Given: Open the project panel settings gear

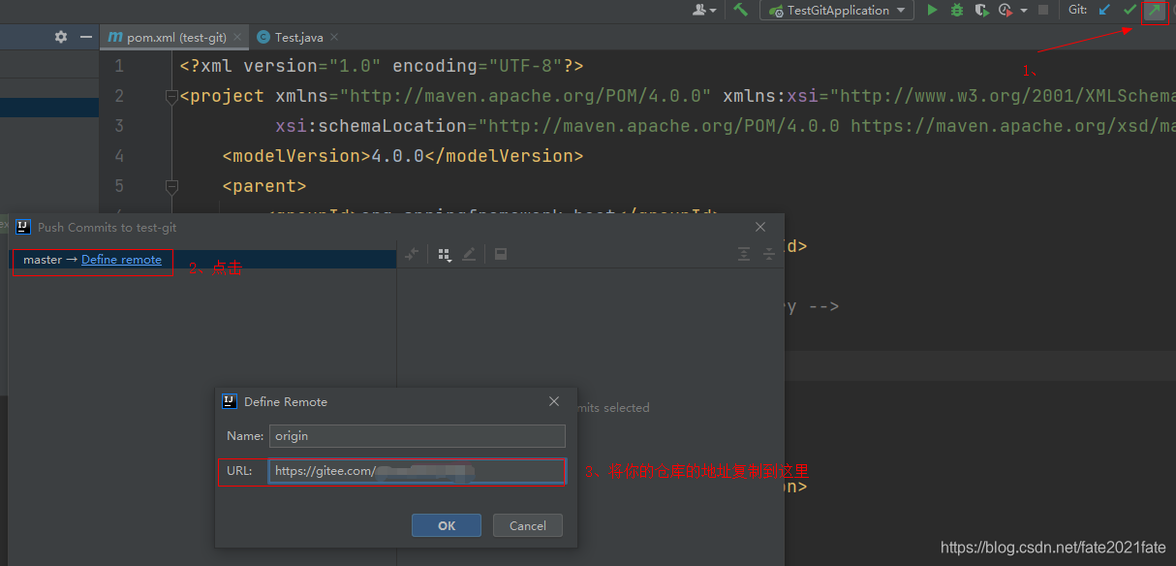Looking at the screenshot, I should click(x=61, y=37).
